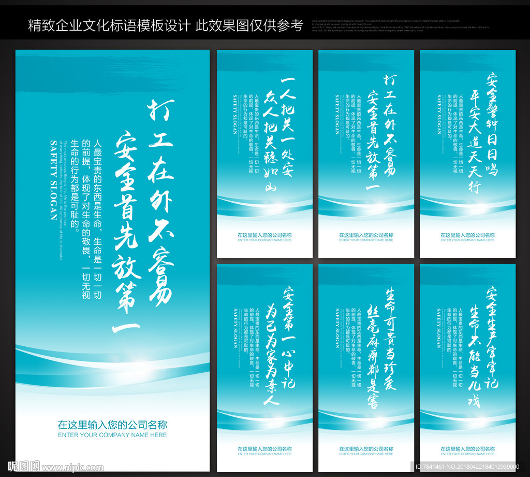Select the 安全生产牢牢记 poster thumbnail

[x=468, y=368]
